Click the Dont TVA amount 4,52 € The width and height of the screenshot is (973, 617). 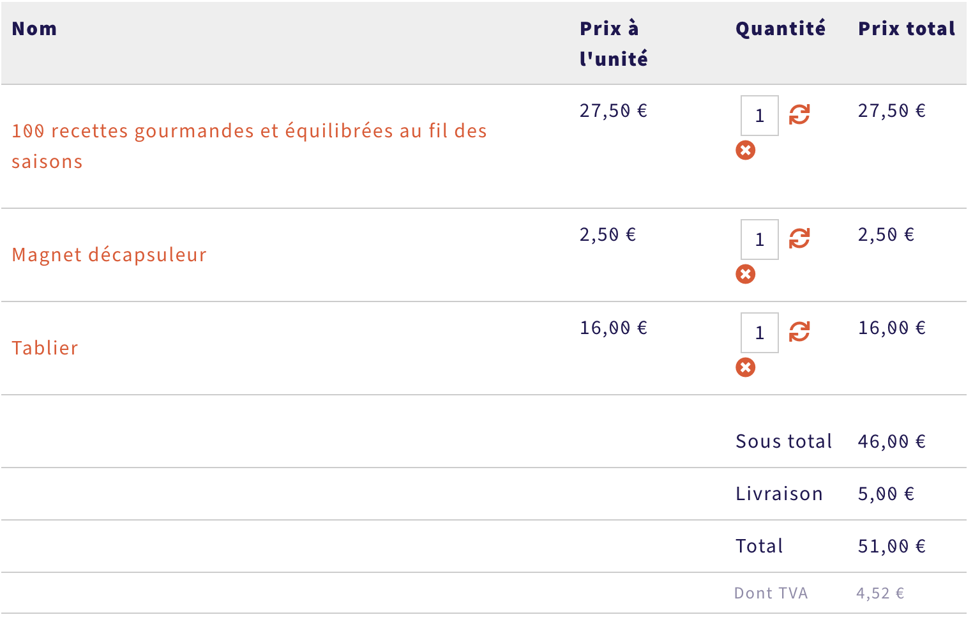880,593
